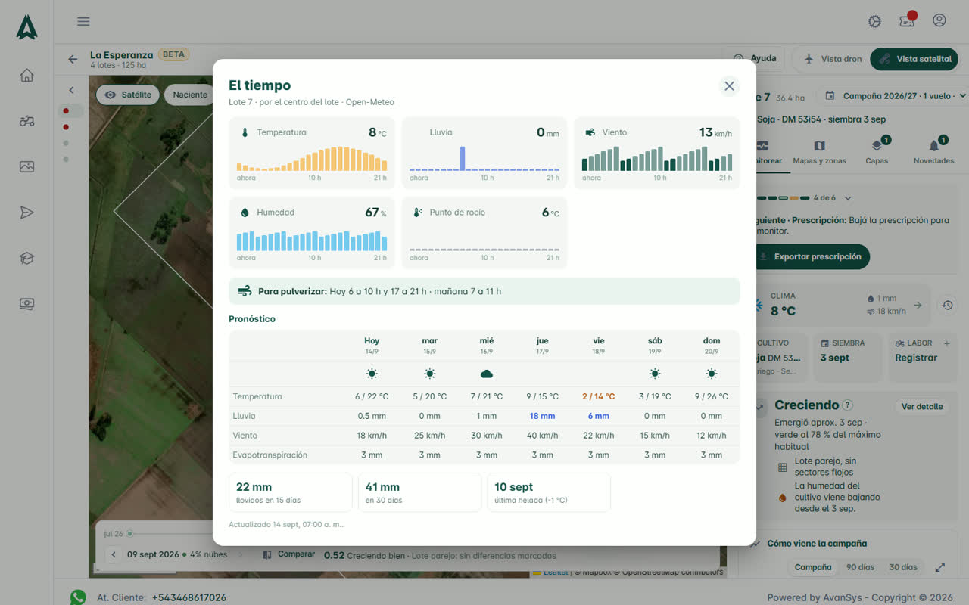Screen dimensions: 969x605
Task: Open the tractor machinery sidebar icon
Action: tap(26, 121)
